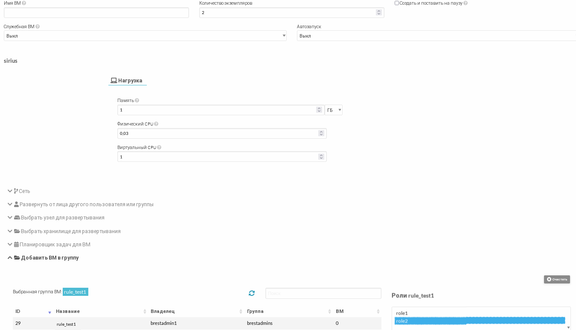This screenshot has width=576, height=330.
Task: Open memory unit ГБ dropdown
Action: point(334,110)
